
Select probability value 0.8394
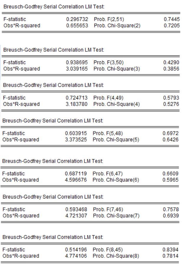171,250
